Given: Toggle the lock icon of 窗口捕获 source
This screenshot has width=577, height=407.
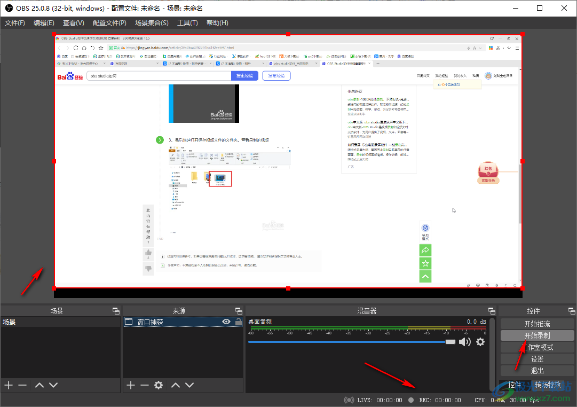Looking at the screenshot, I should 239,322.
